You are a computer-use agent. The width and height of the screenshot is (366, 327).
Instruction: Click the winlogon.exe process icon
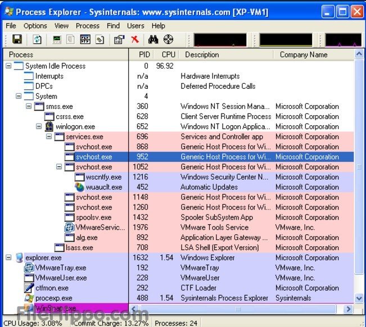[49, 126]
